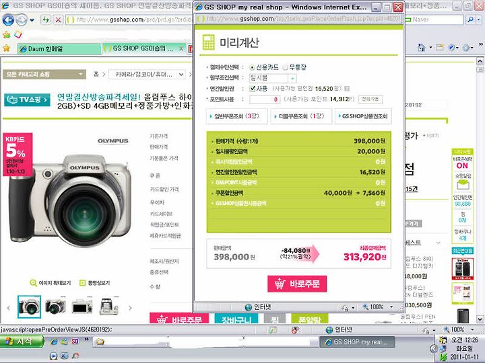Select the fourth camera top thumbnail

(108, 307)
